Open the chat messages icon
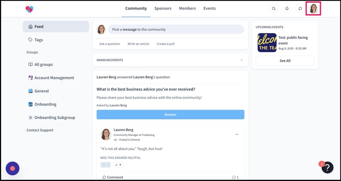This screenshot has width=341, height=181. [300, 8]
